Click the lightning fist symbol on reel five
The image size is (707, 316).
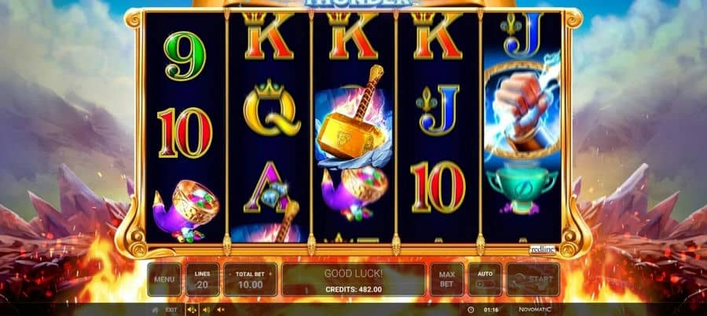[522, 111]
